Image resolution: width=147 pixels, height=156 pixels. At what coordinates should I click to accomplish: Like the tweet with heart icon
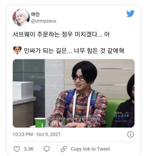tap(17, 149)
